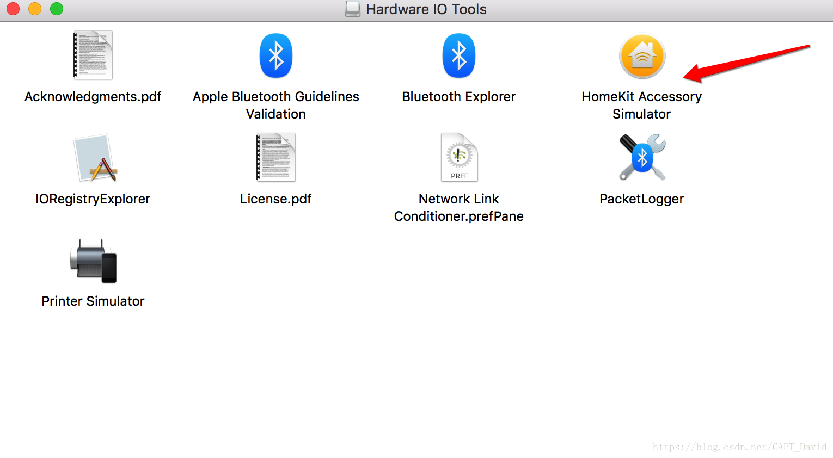The width and height of the screenshot is (833, 458).
Task: Click the disk icon in the title bar
Action: tap(353, 9)
